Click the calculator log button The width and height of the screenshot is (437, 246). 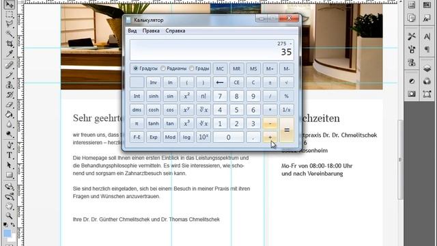(186, 137)
